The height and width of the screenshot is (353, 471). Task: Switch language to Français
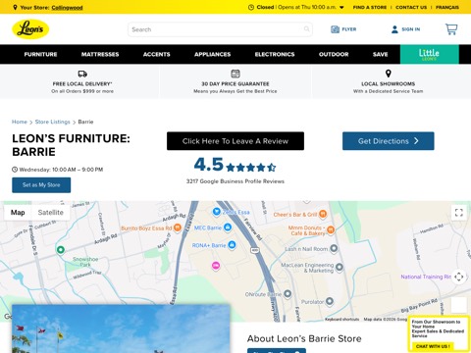[447, 7]
